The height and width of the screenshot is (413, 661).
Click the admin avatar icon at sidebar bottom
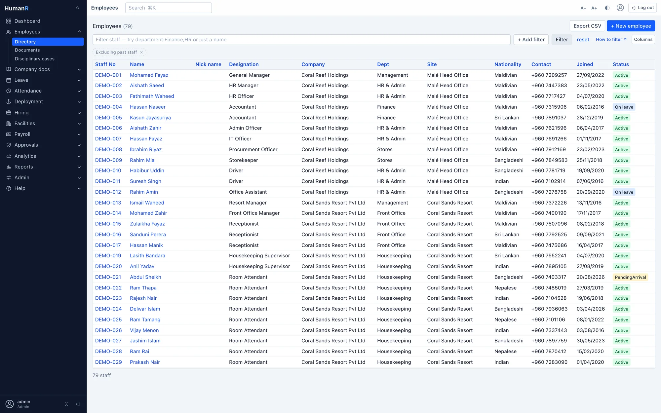[10, 404]
